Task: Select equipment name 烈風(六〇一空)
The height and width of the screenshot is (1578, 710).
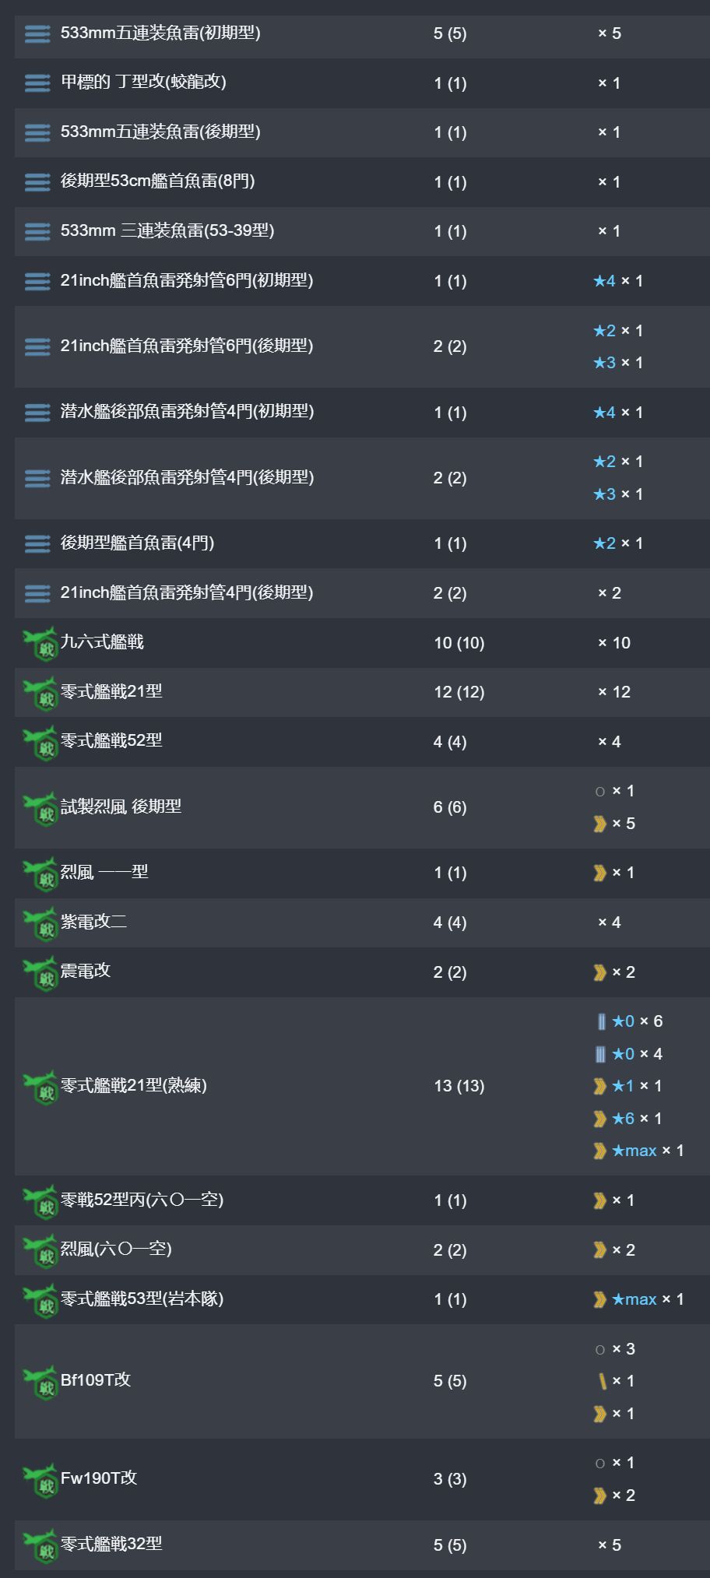Action: [116, 1249]
